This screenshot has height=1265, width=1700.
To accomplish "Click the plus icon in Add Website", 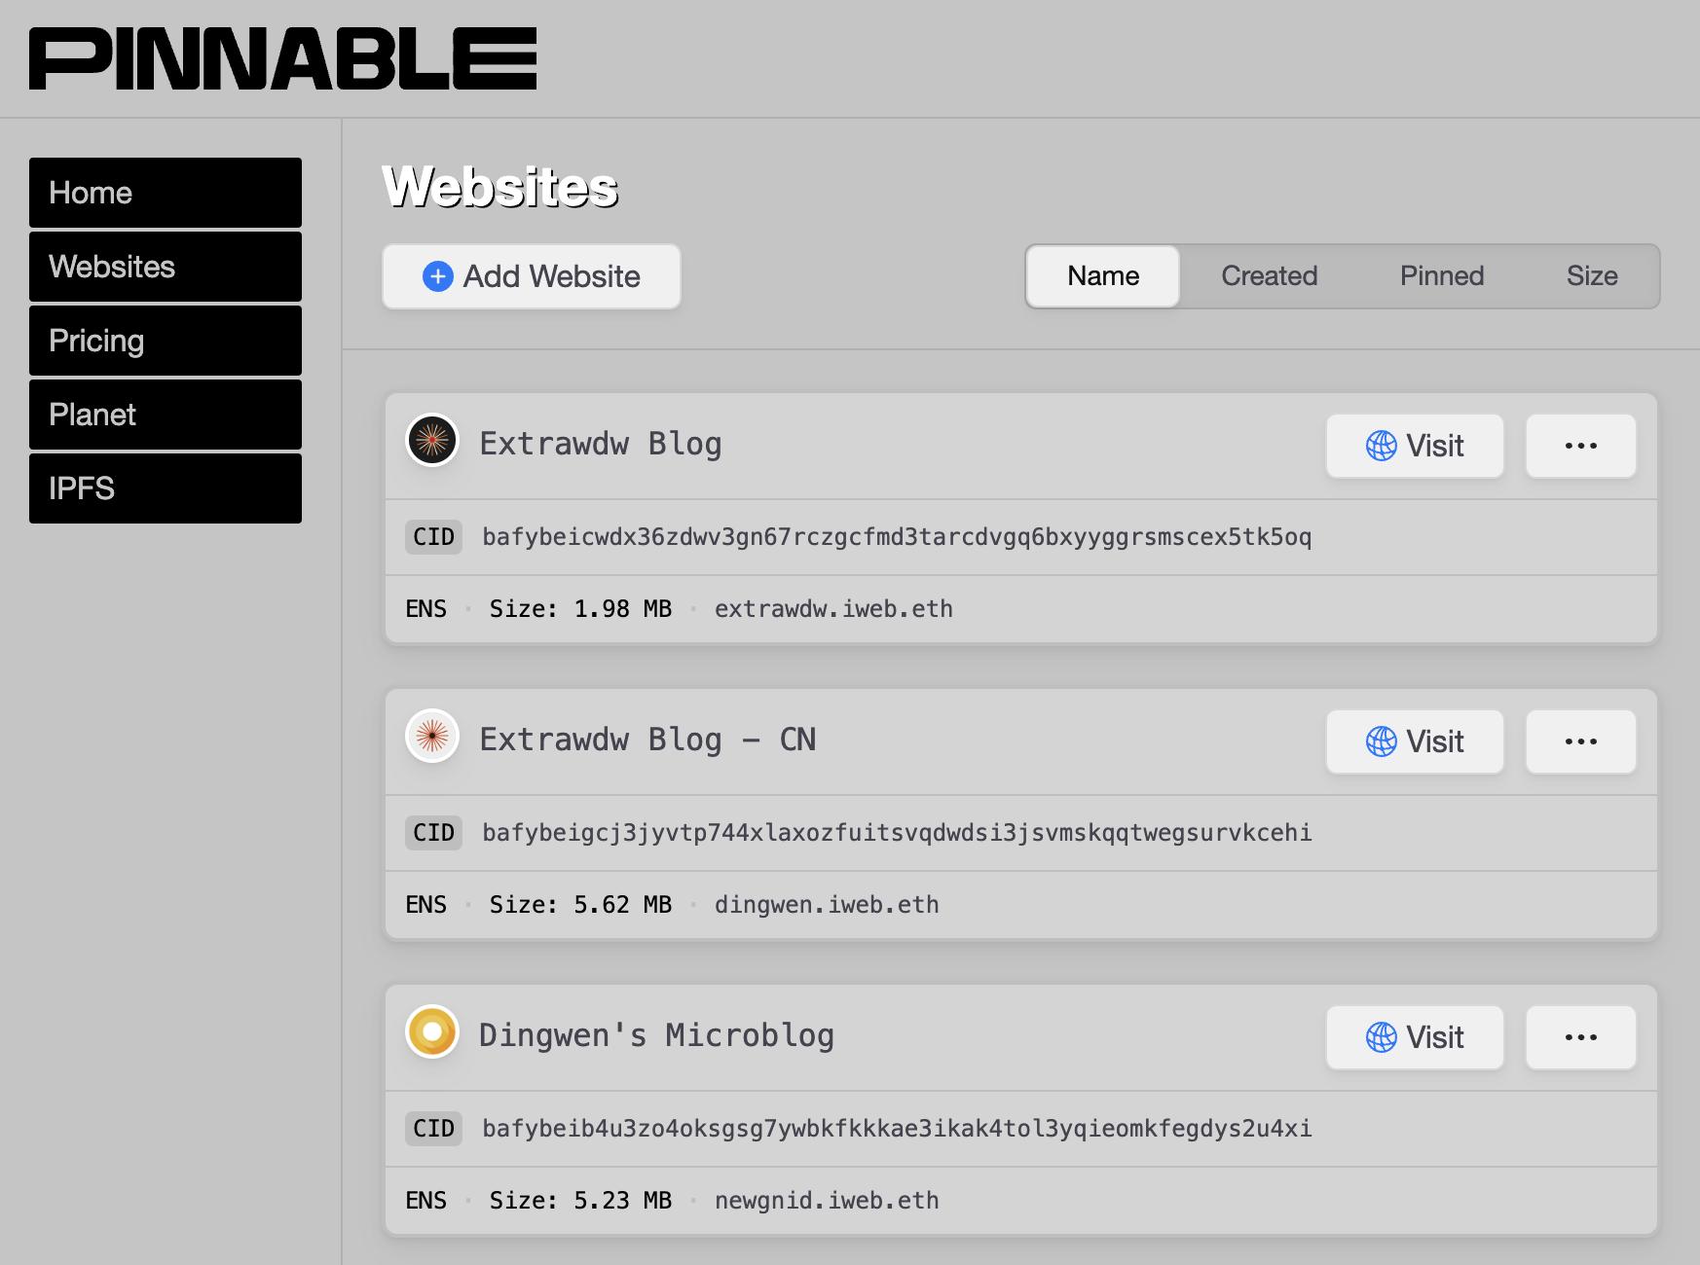I will 438,276.
